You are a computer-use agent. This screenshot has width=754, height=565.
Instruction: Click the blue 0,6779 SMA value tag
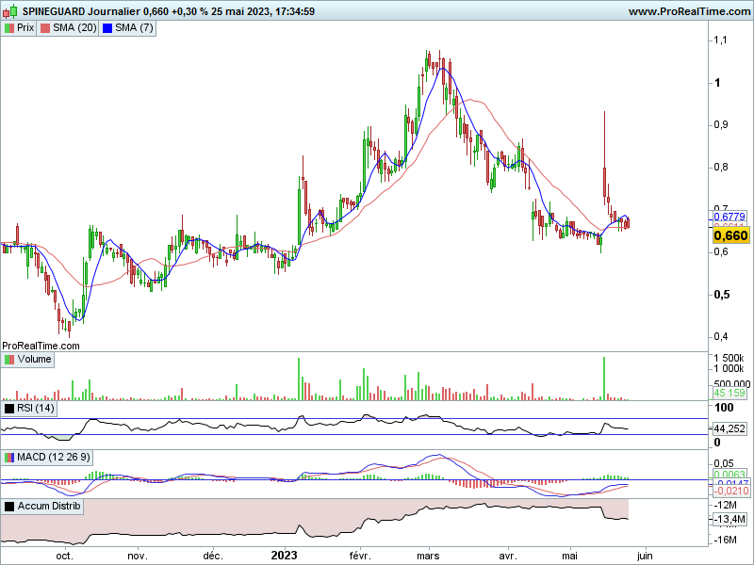729,217
